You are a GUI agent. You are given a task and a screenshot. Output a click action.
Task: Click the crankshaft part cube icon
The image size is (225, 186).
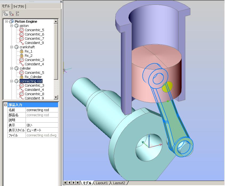[x=17, y=47]
